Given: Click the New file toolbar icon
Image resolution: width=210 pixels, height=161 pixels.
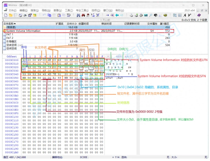Looking at the screenshot, I should (x=6, y=15).
